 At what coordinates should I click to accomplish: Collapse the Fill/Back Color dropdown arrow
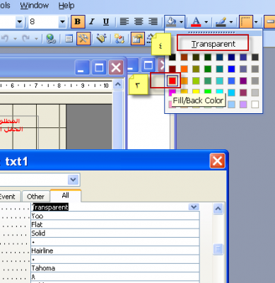181,22
